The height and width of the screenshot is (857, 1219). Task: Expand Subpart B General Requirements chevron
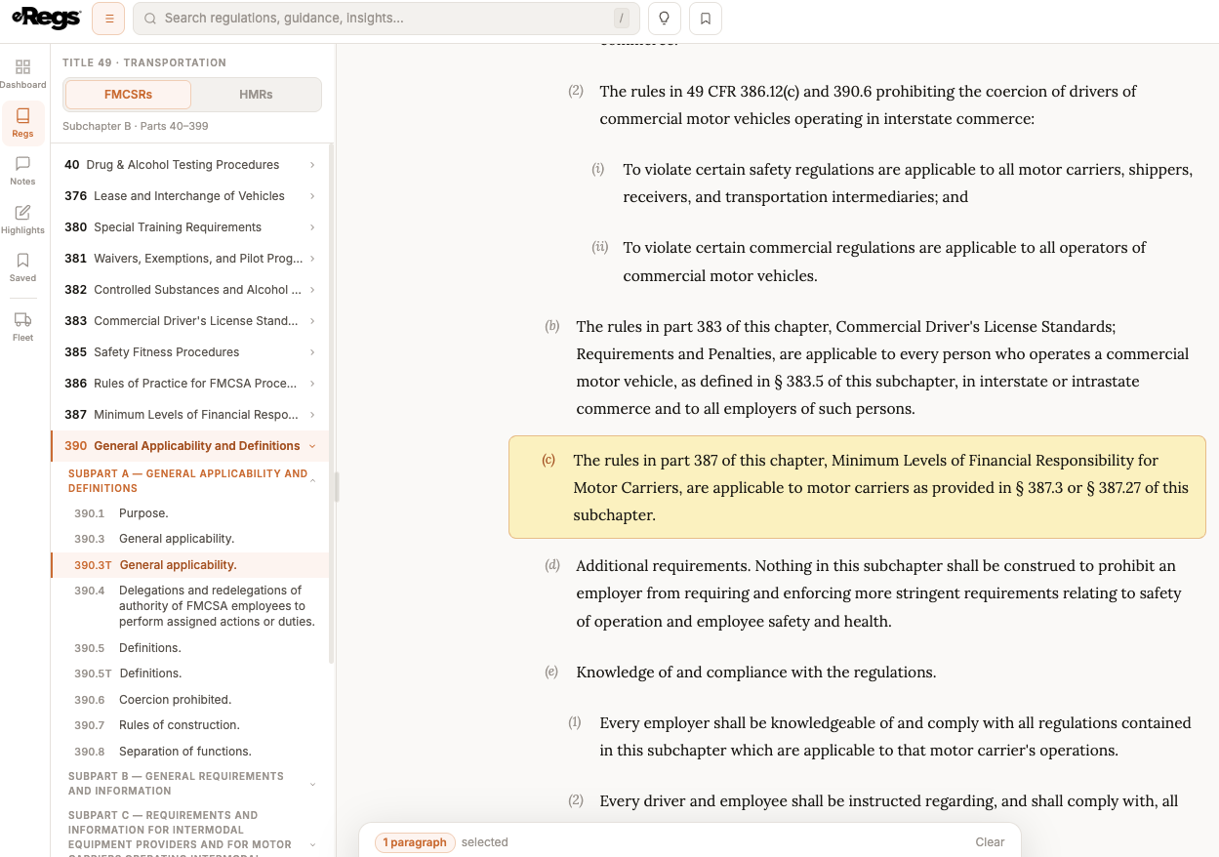(x=313, y=784)
